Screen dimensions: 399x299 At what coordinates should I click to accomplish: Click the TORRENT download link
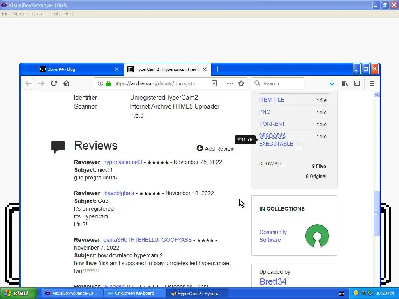(x=272, y=124)
